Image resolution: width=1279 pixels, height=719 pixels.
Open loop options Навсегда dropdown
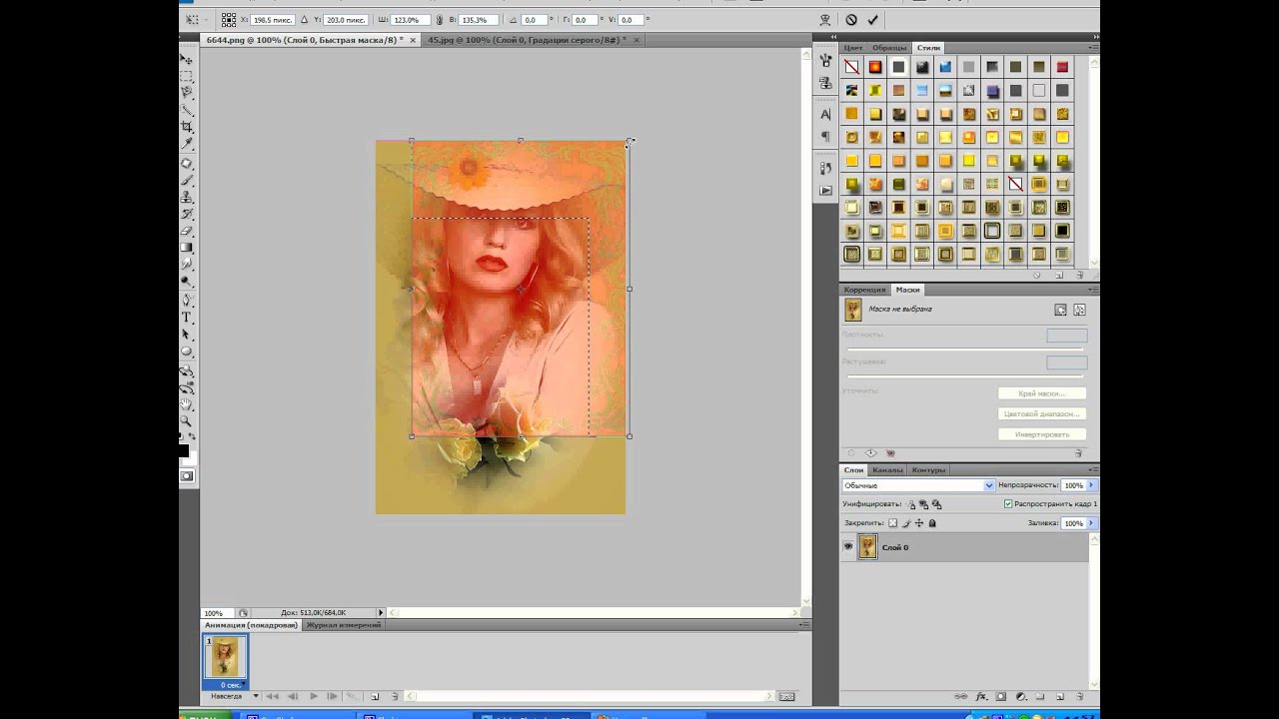pyautogui.click(x=234, y=696)
